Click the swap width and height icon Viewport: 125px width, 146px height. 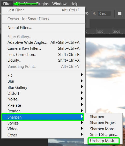click(87, 13)
